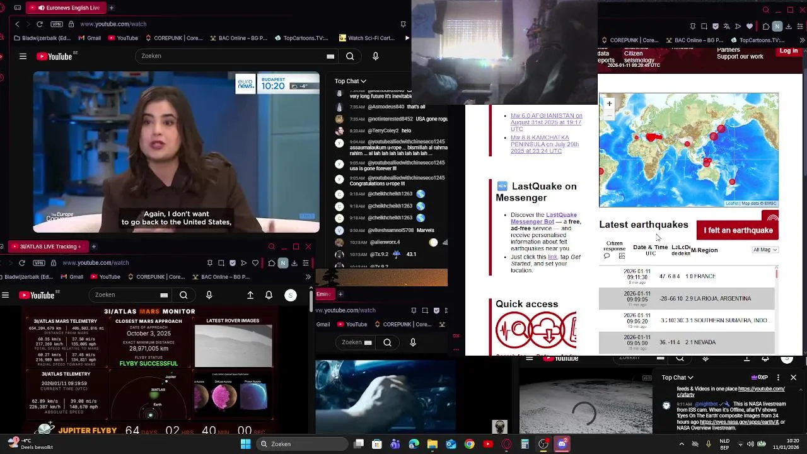Click the search magnifier in Euronews YouTube window
This screenshot has height=454, width=807.
point(350,56)
